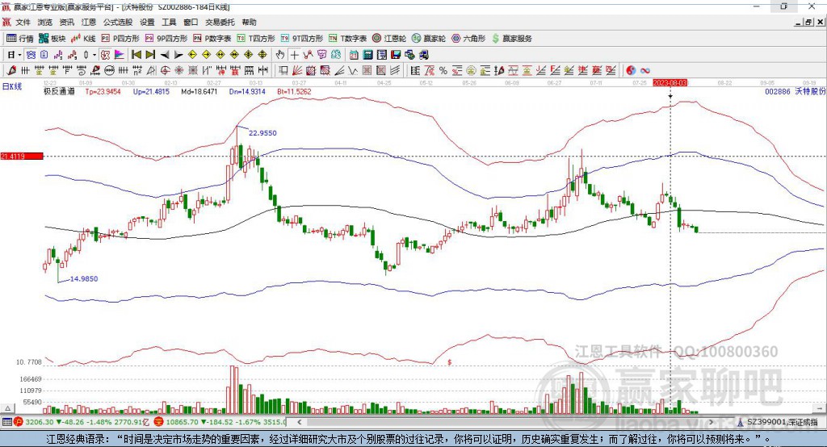Image resolution: width=827 pixels, height=447 pixels.
Task: Open the P四方形 tool
Action: tap(120, 39)
